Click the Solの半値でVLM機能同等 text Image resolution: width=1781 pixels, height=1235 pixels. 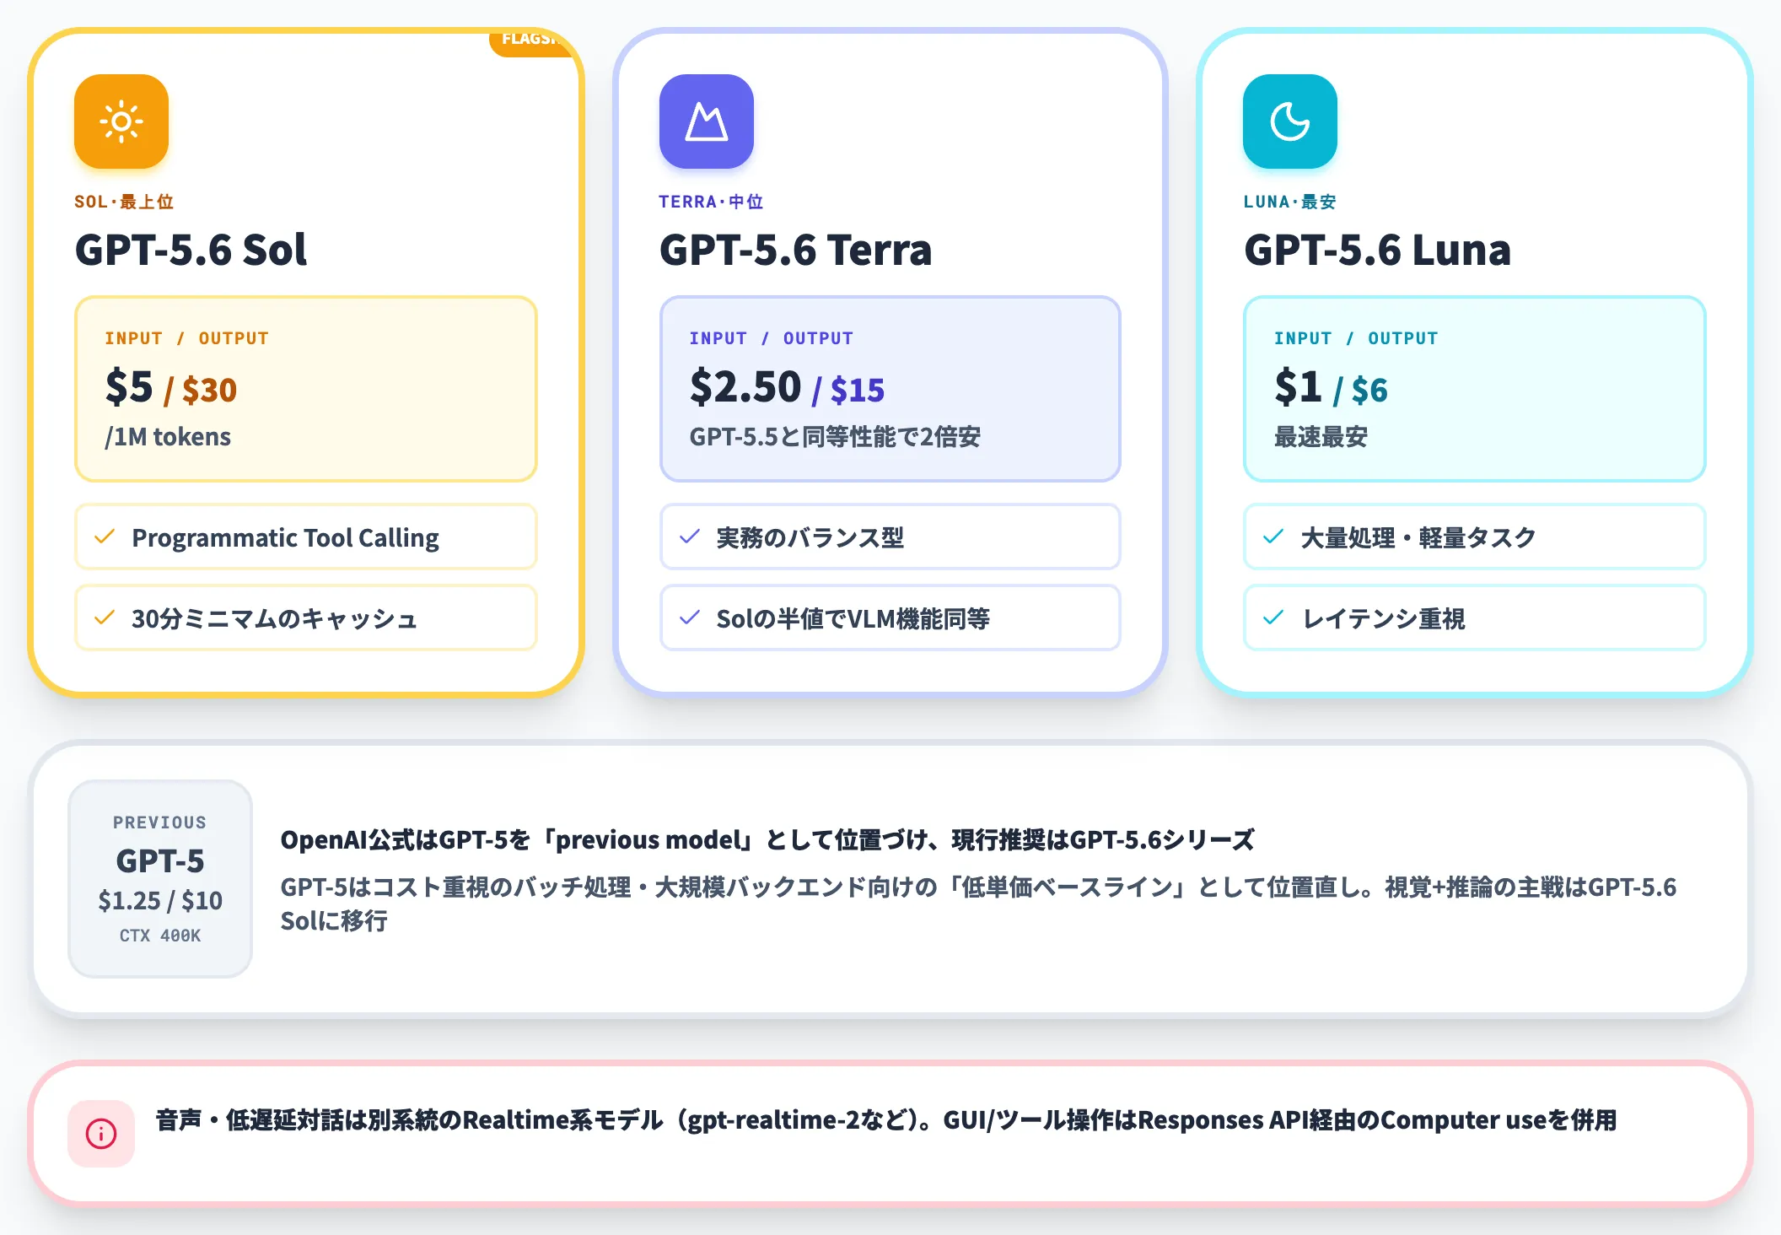point(853,618)
